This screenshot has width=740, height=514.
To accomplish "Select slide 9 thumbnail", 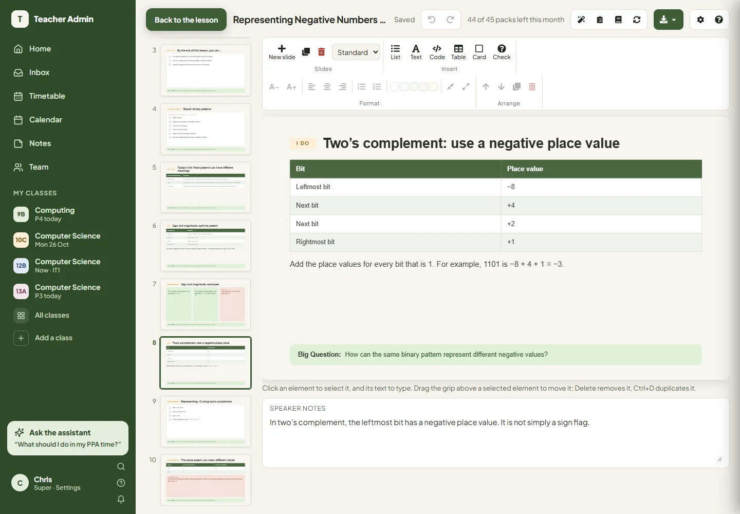I will pyautogui.click(x=206, y=421).
